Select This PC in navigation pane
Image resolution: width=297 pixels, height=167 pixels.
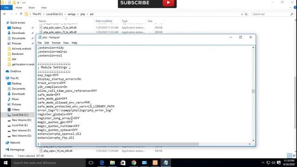(x=14, y=78)
